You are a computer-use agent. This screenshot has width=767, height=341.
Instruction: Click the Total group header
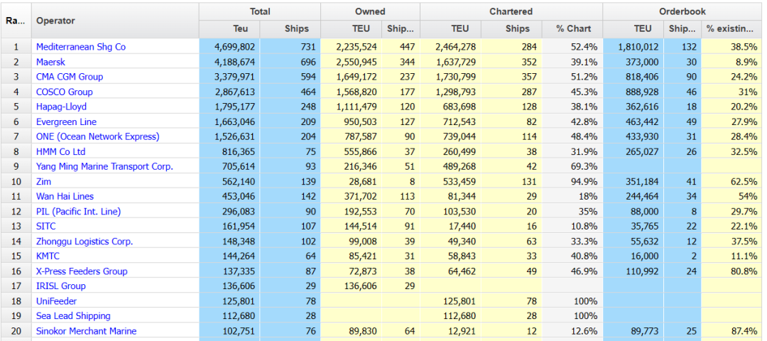[x=260, y=11]
